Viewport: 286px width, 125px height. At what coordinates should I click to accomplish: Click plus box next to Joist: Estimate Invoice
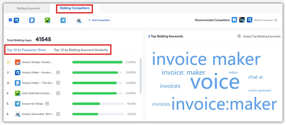click(58, 93)
